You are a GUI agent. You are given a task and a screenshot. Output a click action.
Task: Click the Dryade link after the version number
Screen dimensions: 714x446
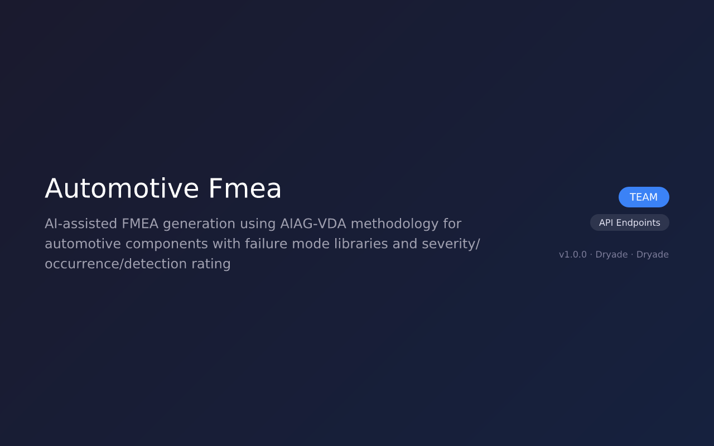click(x=611, y=254)
